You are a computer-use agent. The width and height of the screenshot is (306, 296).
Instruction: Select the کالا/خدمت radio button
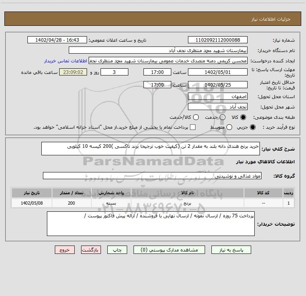click(196, 117)
